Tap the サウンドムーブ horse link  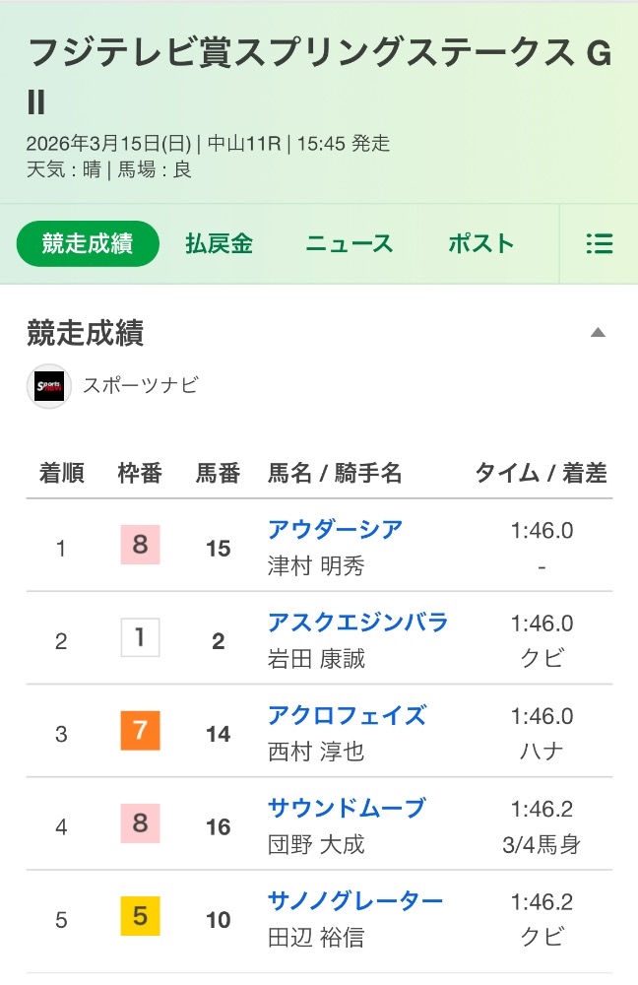[347, 809]
